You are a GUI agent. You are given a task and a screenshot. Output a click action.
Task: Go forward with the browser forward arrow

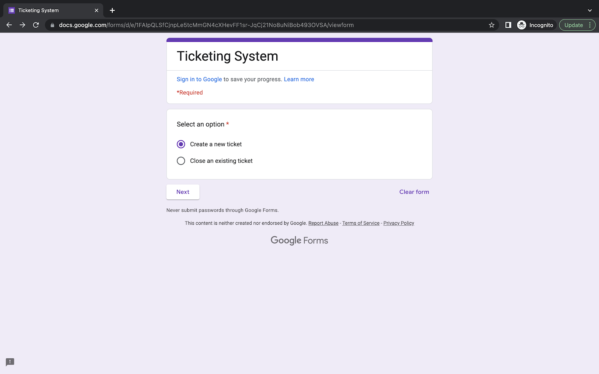click(x=22, y=25)
